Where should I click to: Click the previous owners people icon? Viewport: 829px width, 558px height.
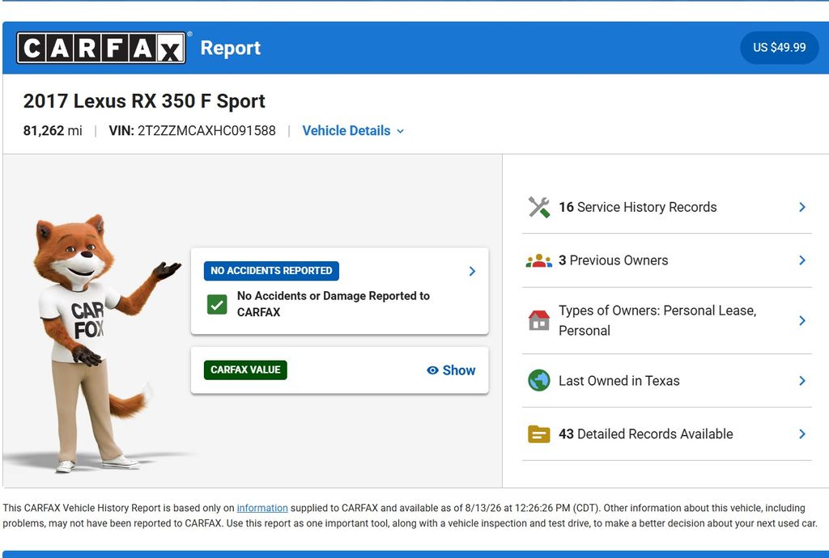pyautogui.click(x=538, y=260)
